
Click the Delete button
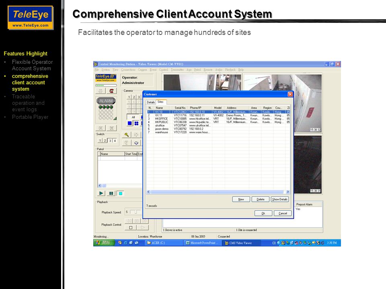(x=261, y=199)
